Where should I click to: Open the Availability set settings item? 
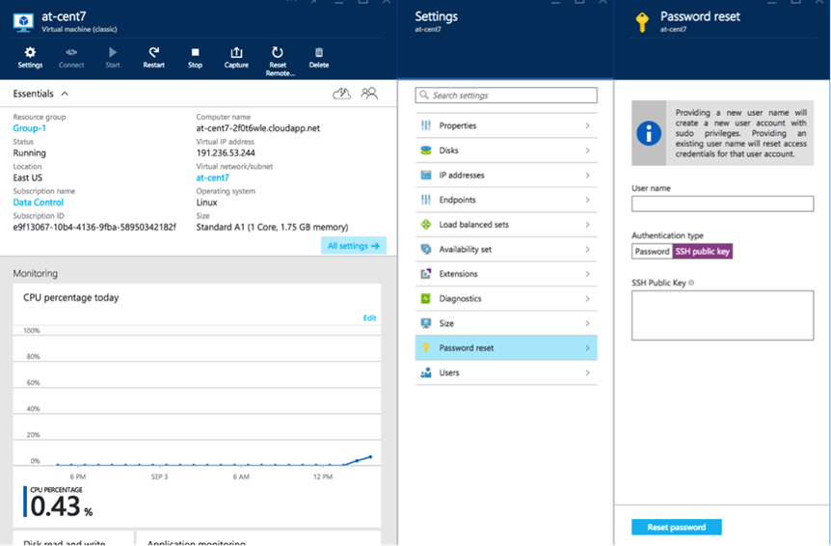pyautogui.click(x=506, y=249)
